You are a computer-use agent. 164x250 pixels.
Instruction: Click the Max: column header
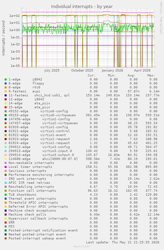pyautogui.click(x=151, y=75)
